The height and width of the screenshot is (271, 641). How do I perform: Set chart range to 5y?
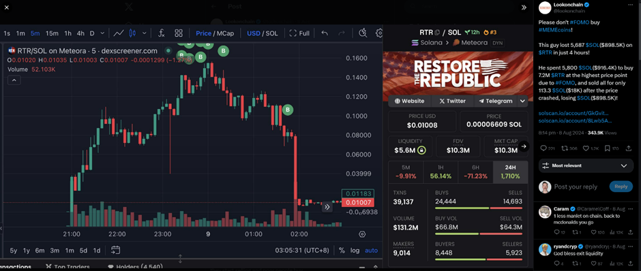[14, 251]
